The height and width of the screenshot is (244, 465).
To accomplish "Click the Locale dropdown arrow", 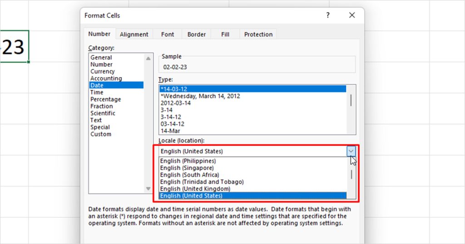I will click(351, 151).
